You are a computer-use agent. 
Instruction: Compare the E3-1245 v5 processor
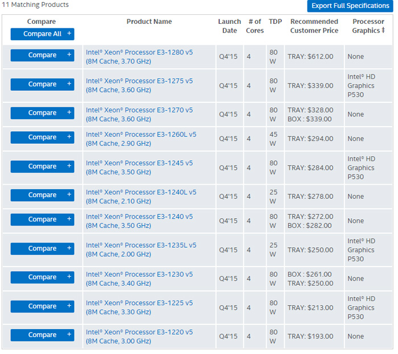(x=43, y=166)
